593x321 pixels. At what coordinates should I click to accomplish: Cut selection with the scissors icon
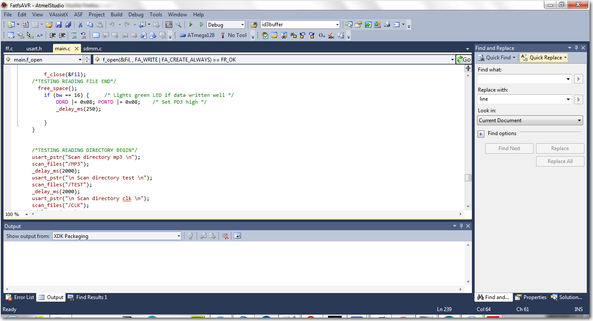(x=80, y=25)
